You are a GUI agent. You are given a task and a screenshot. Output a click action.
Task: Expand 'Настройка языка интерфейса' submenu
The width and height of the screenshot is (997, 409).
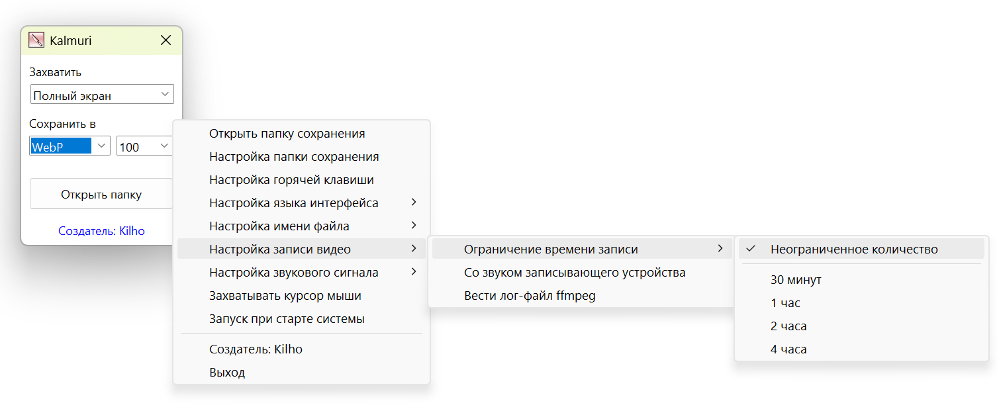(x=294, y=203)
